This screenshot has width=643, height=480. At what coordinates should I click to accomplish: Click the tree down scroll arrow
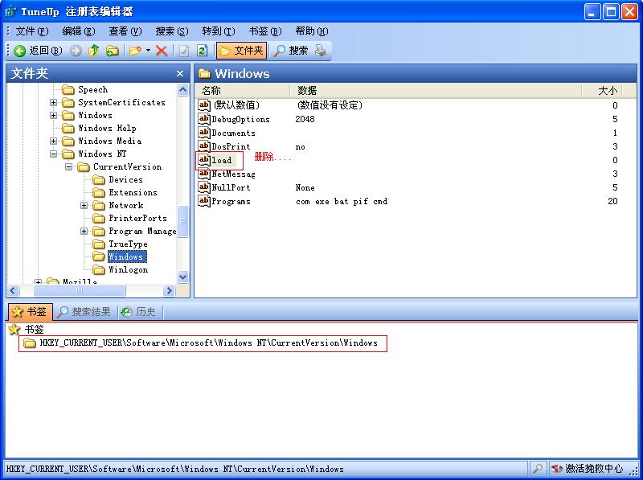click(x=183, y=277)
